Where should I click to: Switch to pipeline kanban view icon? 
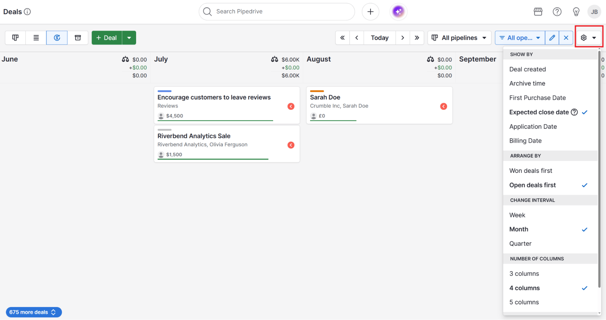coord(15,38)
